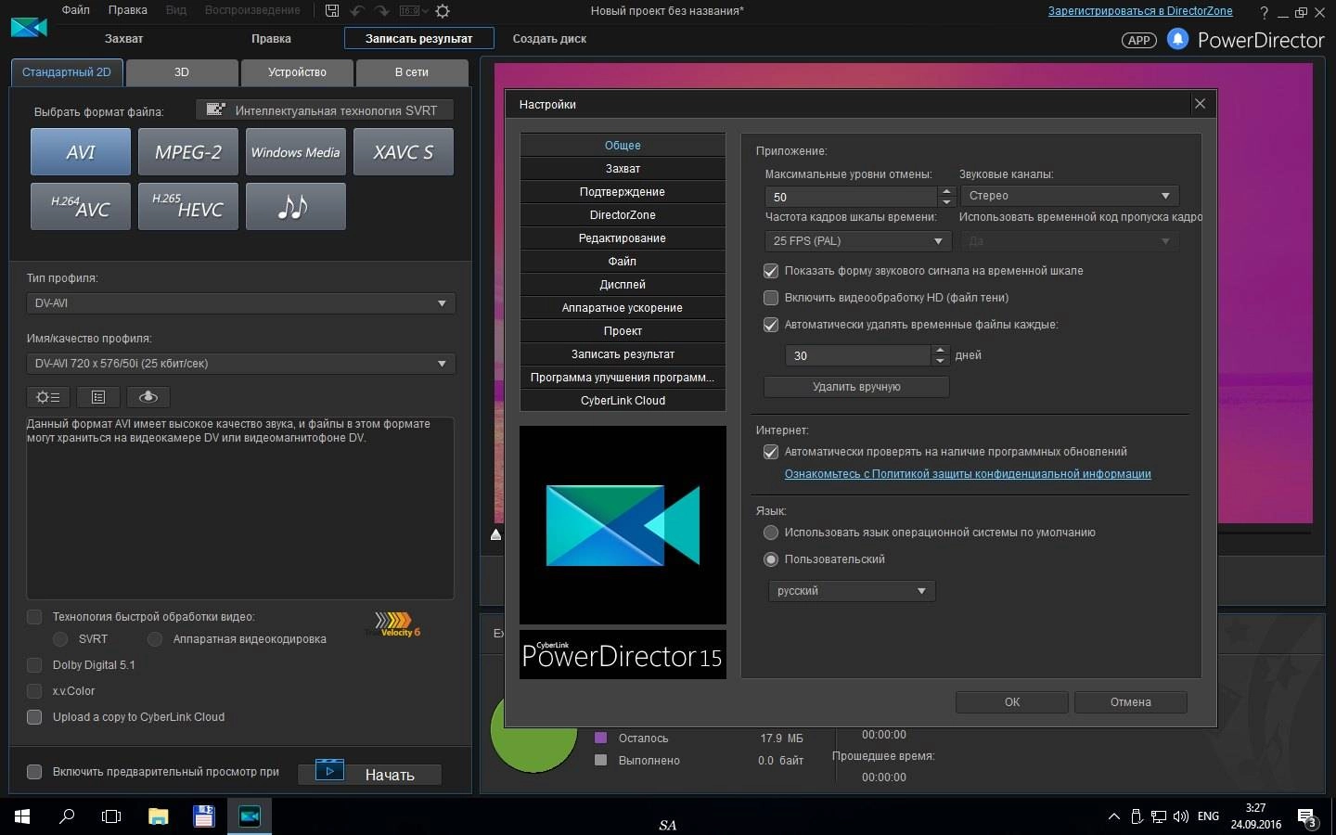The image size is (1336, 835).
Task: Select the audio format music notes button
Action: (296, 206)
